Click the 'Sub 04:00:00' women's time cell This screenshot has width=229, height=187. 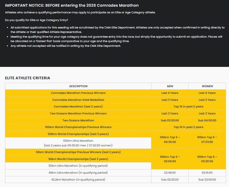207,121
